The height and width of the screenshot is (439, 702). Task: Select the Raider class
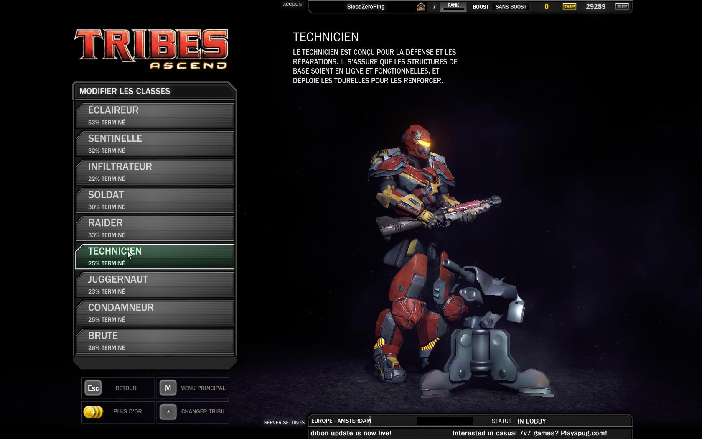(155, 228)
